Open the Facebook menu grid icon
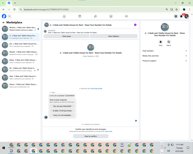The image size is (193, 154). pyautogui.click(x=176, y=16)
